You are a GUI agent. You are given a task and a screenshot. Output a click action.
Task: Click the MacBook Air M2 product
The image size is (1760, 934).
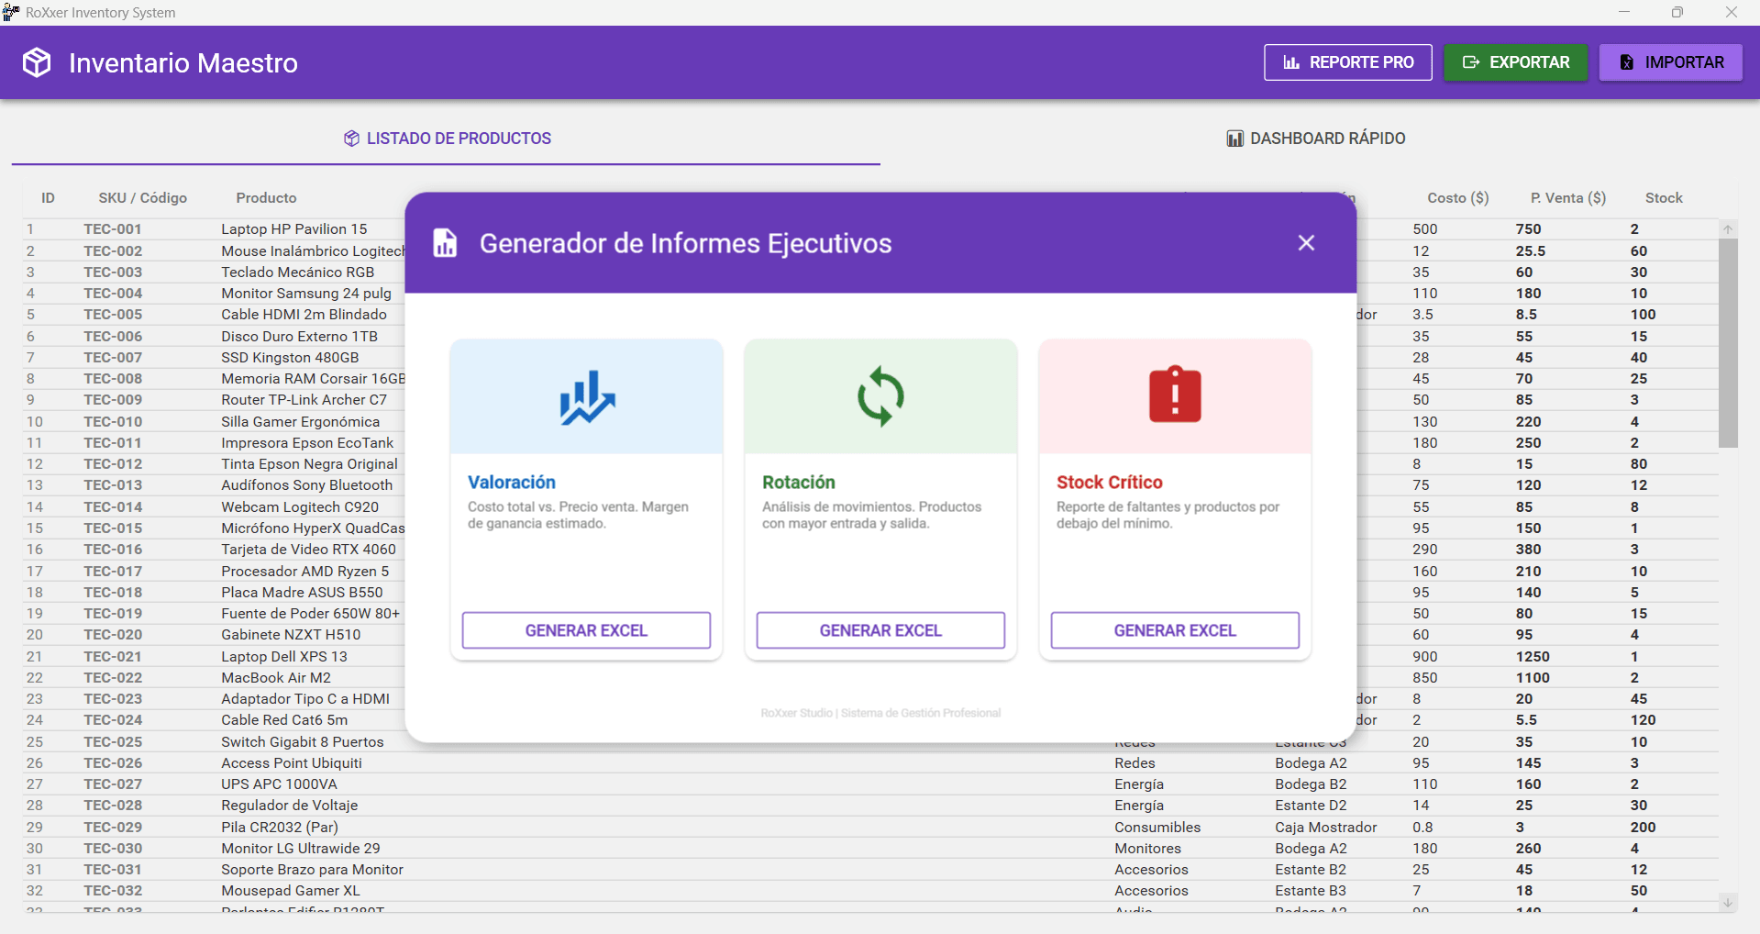276,678
